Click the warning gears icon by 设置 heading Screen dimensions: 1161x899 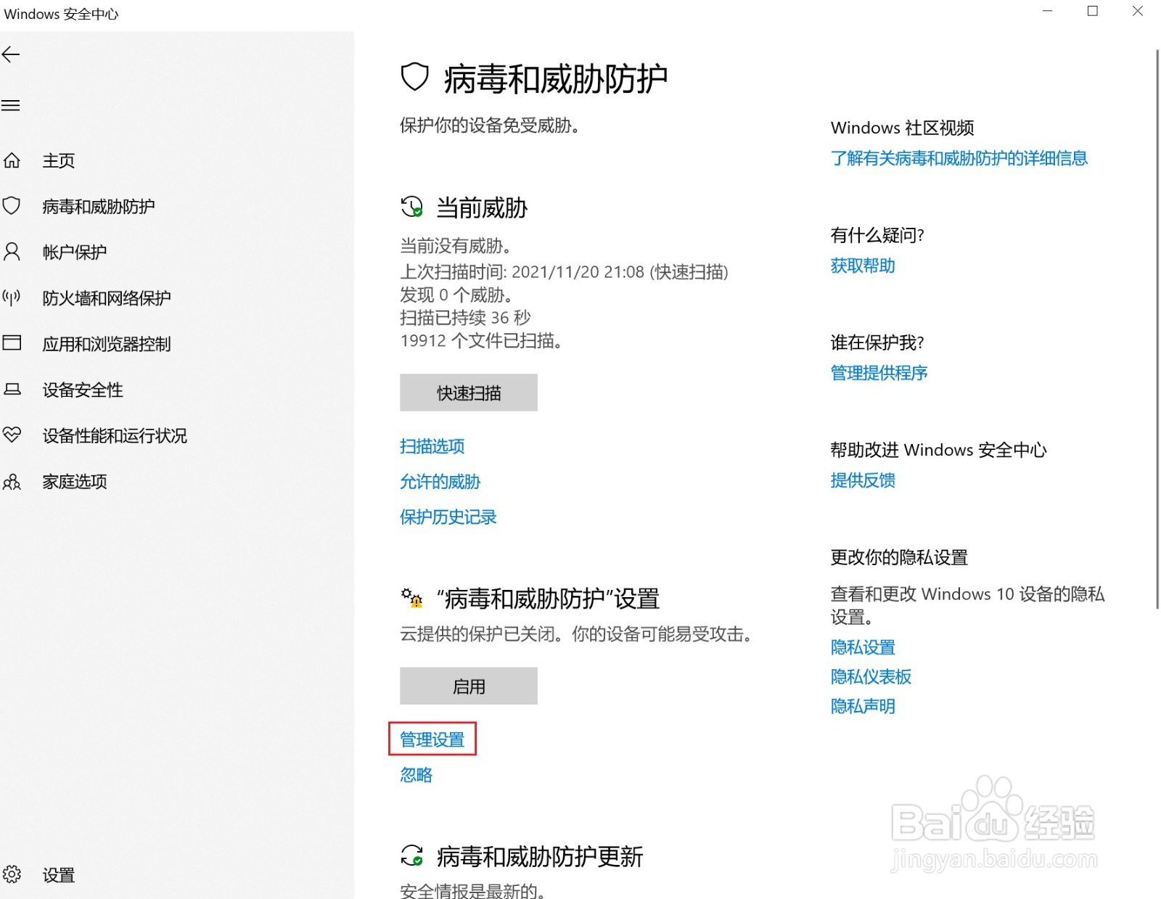click(x=412, y=598)
